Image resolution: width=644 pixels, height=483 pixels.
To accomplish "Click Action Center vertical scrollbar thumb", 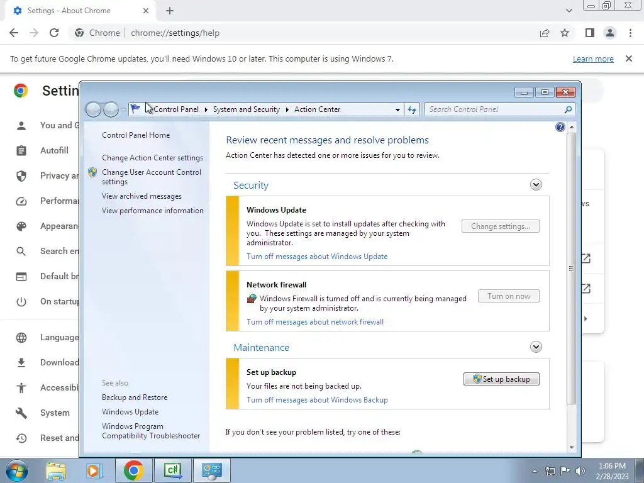I will coord(571,268).
